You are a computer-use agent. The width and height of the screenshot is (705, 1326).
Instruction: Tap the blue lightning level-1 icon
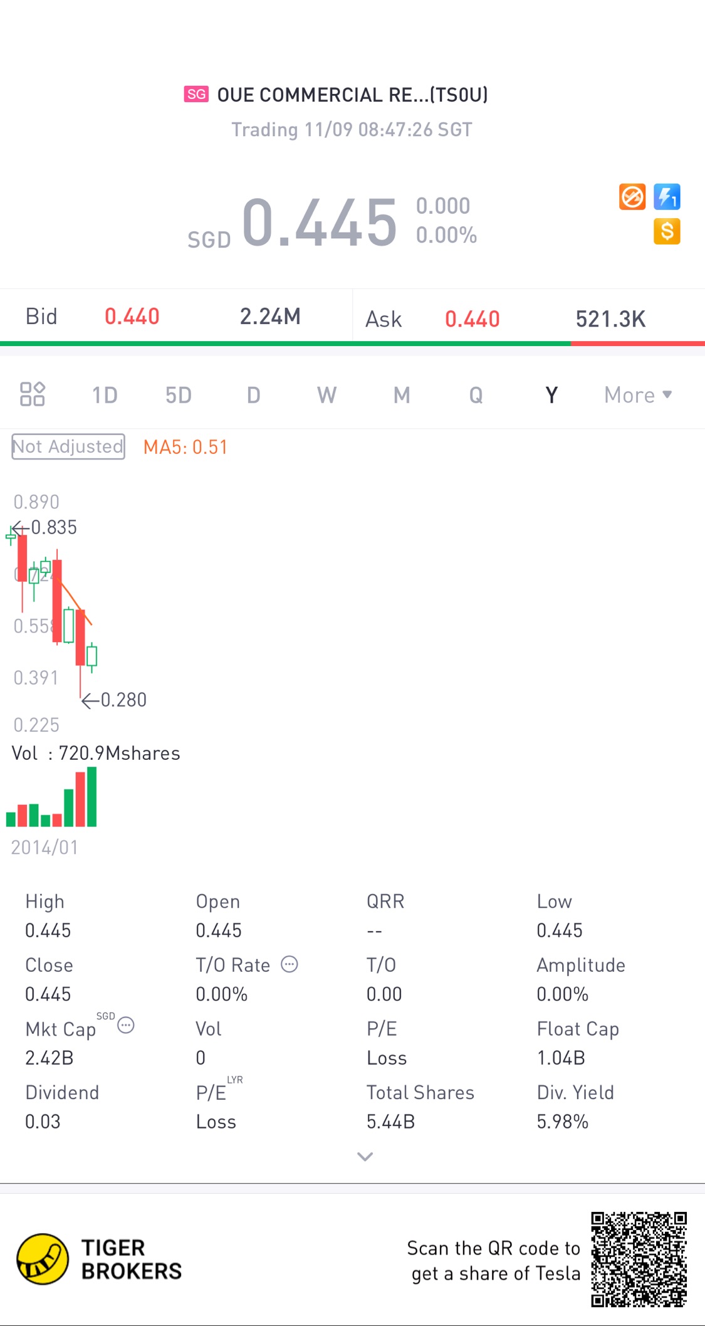[667, 197]
